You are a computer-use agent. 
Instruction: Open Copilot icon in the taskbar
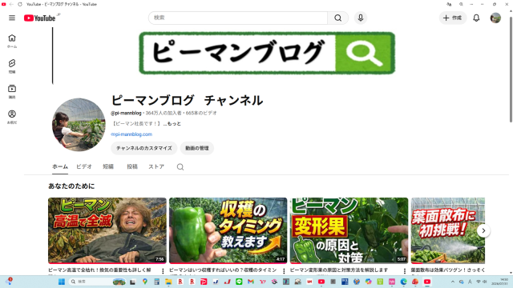click(x=369, y=282)
